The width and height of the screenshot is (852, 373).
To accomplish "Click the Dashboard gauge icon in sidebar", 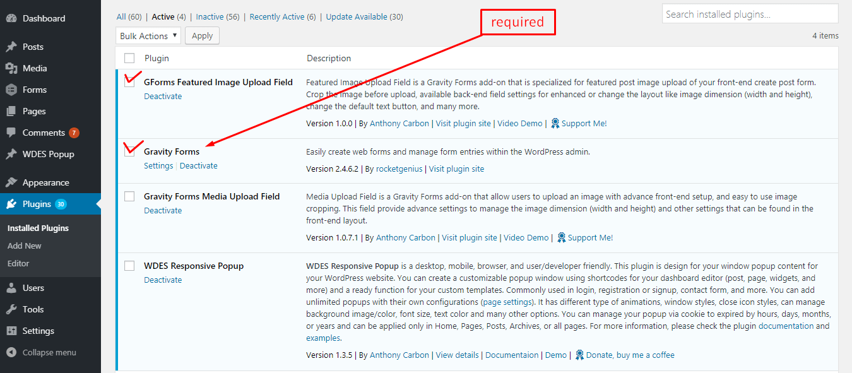I will pyautogui.click(x=11, y=18).
